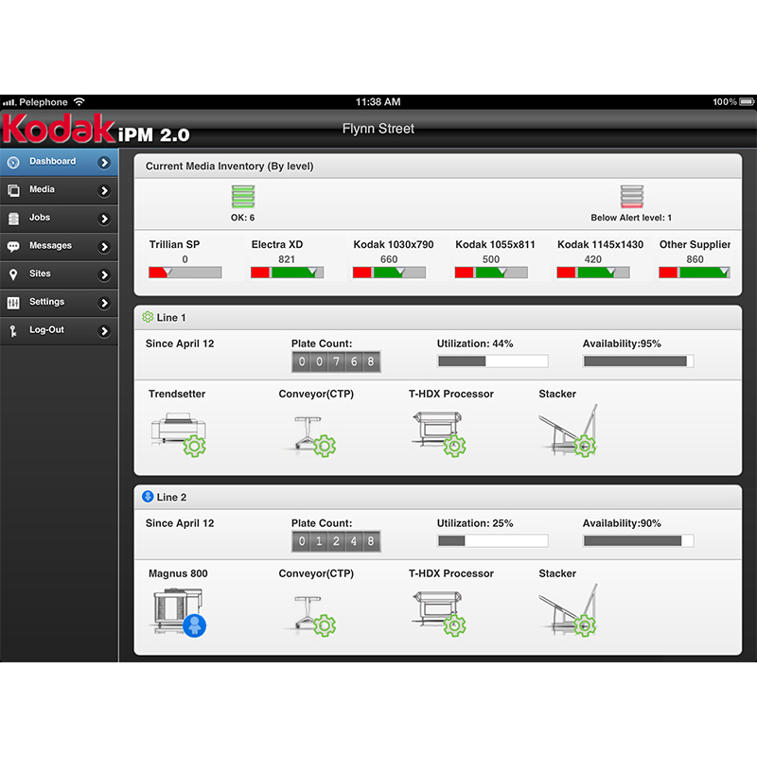The width and height of the screenshot is (757, 757).
Task: Select the T-HDX Processor icon in Line 2
Action: tap(439, 613)
